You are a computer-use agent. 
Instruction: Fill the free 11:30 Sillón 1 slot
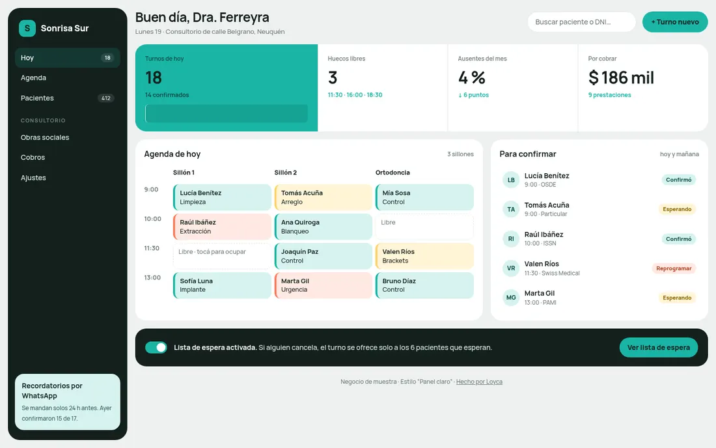coord(222,256)
